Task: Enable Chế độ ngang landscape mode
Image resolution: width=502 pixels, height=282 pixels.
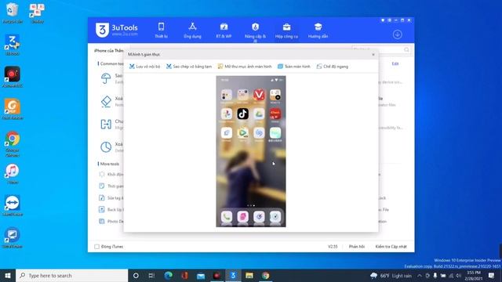Action: tap(333, 67)
